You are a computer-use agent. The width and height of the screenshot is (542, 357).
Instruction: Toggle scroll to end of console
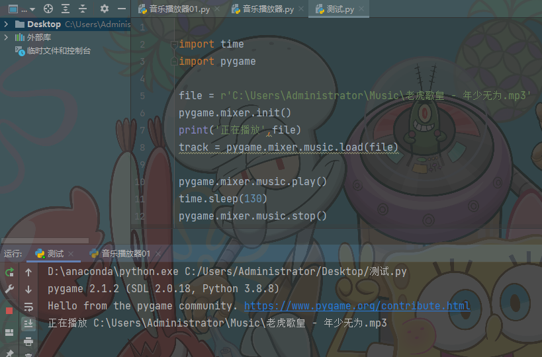(28, 323)
